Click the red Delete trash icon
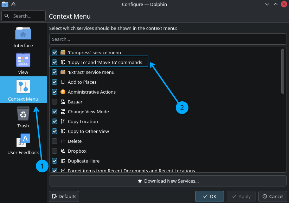 coord(63,141)
